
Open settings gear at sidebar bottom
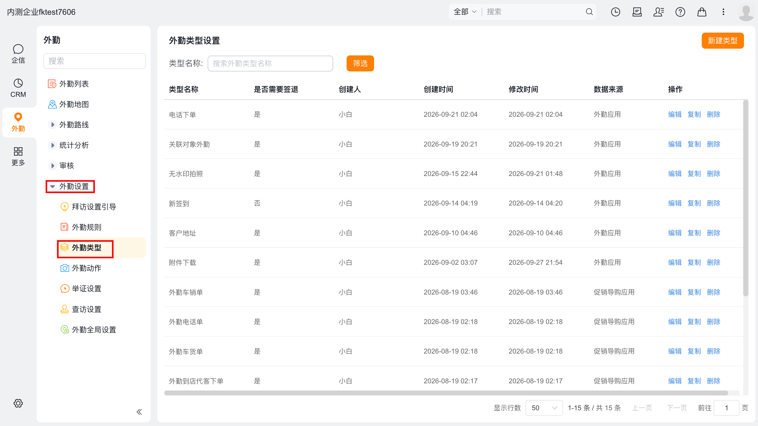pyautogui.click(x=18, y=403)
